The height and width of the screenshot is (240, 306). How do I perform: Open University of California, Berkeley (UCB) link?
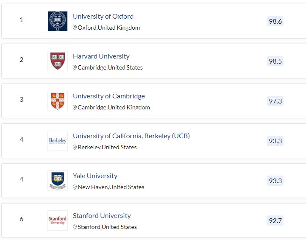131,136
